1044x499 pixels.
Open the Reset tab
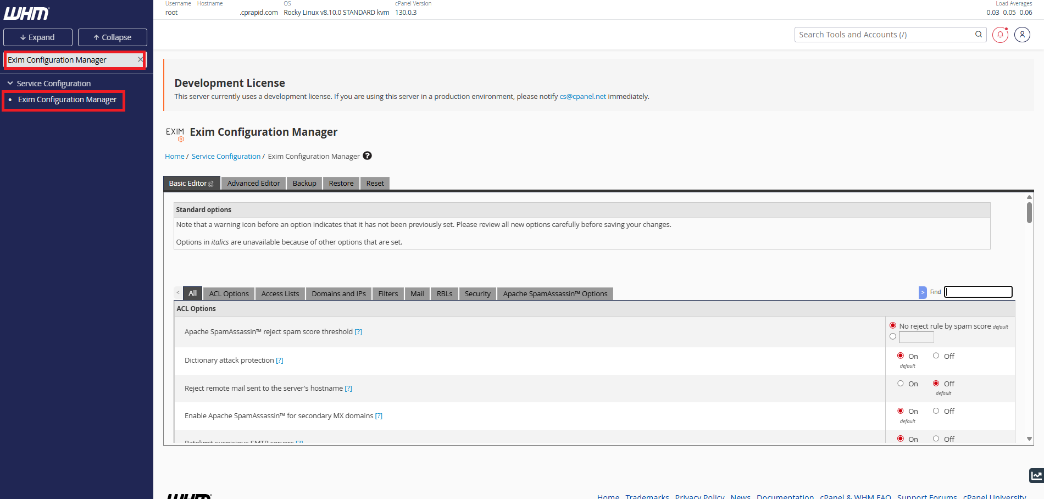click(x=375, y=183)
